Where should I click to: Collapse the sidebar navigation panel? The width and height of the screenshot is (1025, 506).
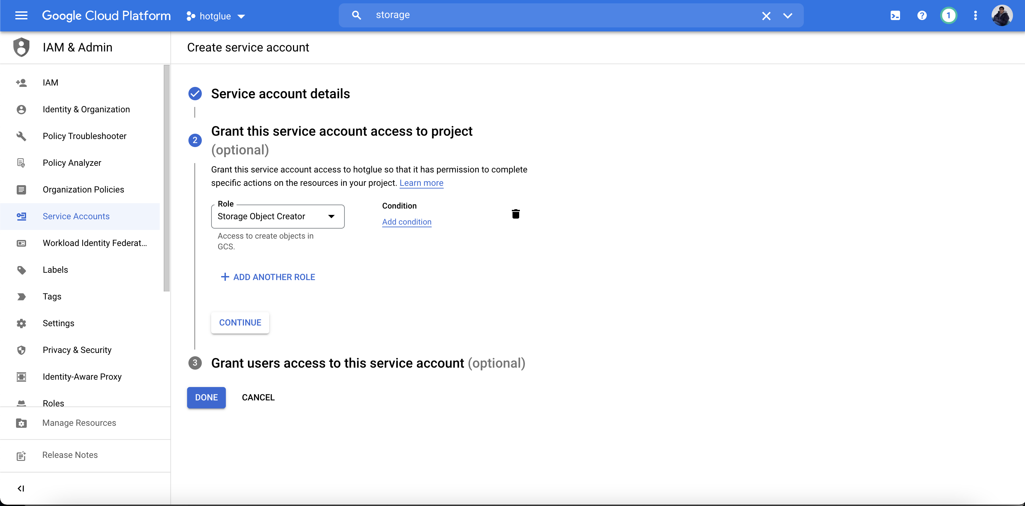click(x=21, y=489)
